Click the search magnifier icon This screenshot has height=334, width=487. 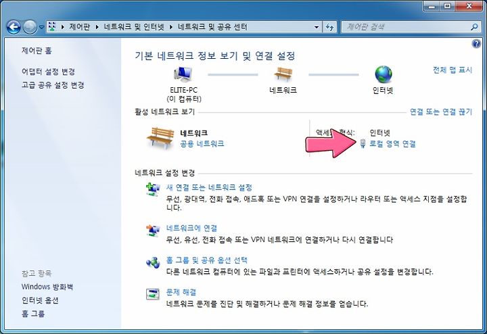pos(474,27)
